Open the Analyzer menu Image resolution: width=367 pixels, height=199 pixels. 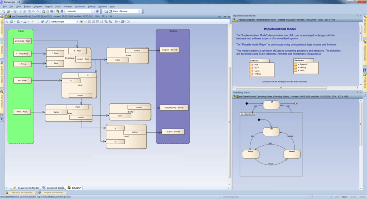point(68,7)
